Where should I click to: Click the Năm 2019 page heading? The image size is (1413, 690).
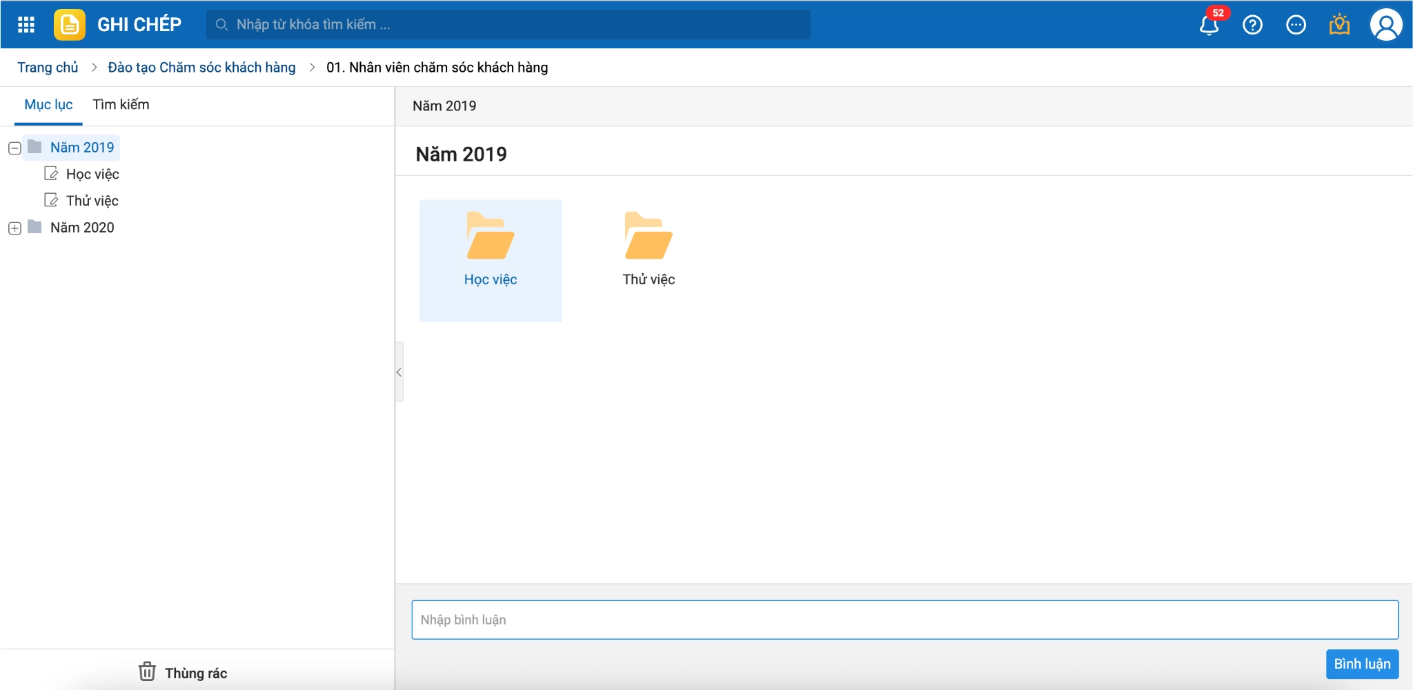pyautogui.click(x=461, y=154)
